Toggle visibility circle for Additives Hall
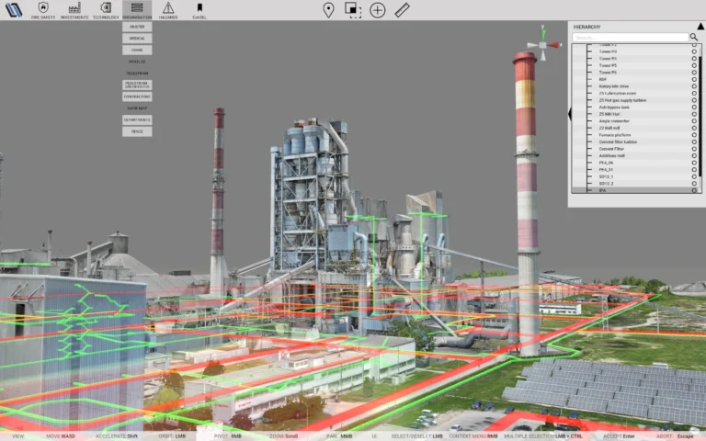Screen dimensions: 706x441 (694, 155)
